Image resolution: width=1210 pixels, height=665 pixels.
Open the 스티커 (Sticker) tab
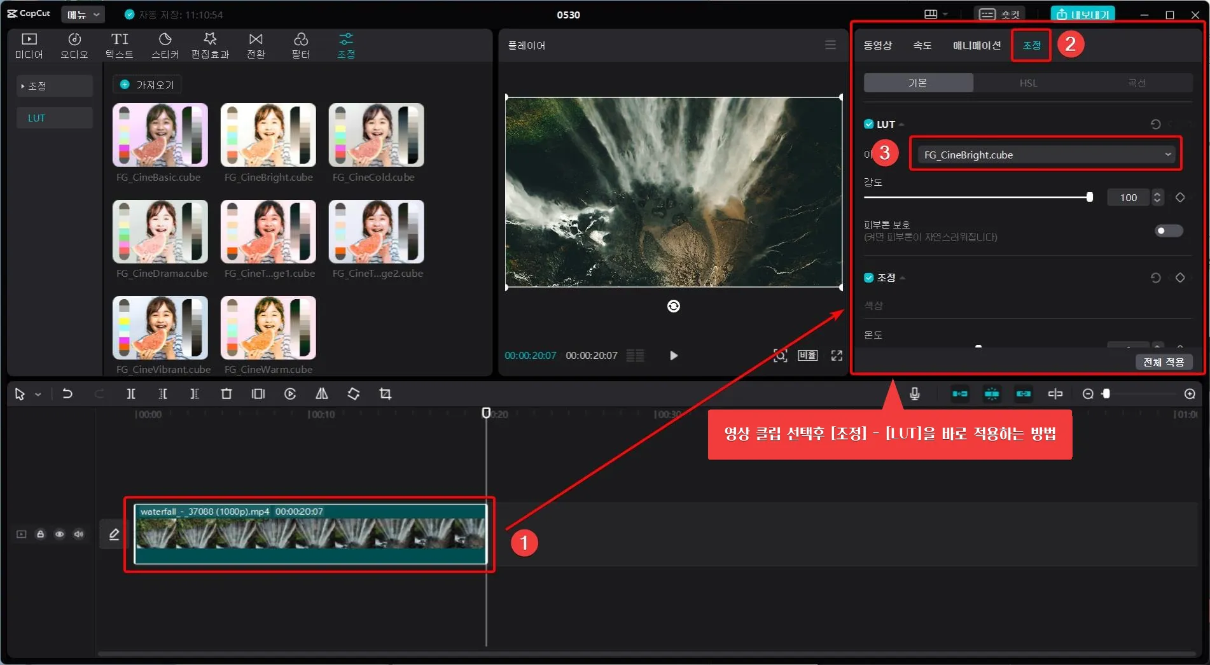[x=165, y=46]
